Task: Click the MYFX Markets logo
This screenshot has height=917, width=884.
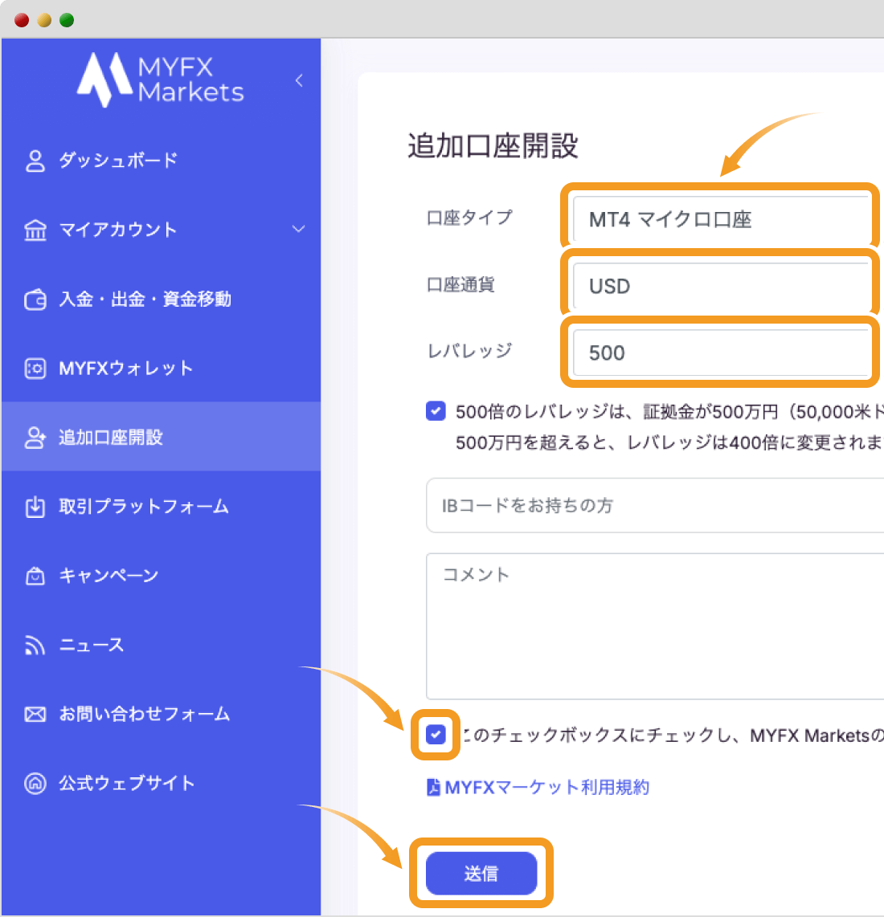Action: (161, 80)
